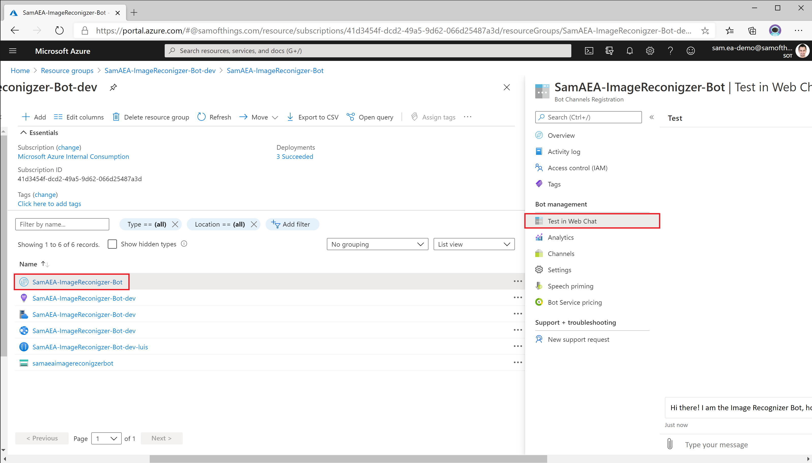Pin the resource group blade
Screen dimensions: 812x463
point(113,88)
